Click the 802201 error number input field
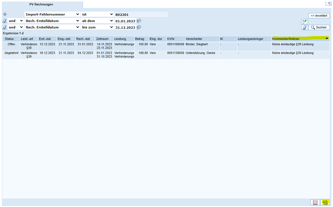333x207 pixels. click(141, 14)
